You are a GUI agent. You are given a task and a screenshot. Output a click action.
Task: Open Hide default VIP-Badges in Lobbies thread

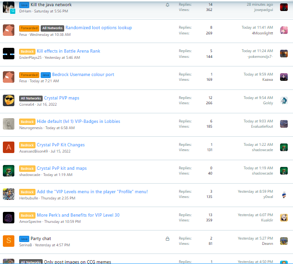[x=79, y=121]
